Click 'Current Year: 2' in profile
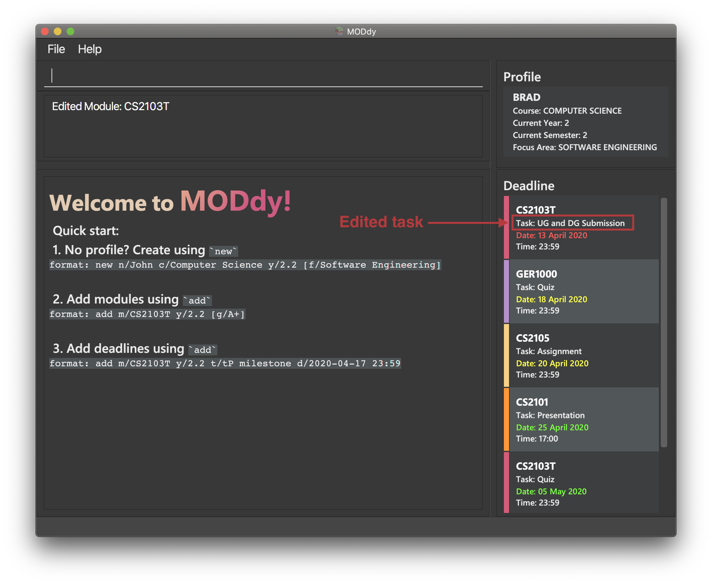 click(541, 123)
